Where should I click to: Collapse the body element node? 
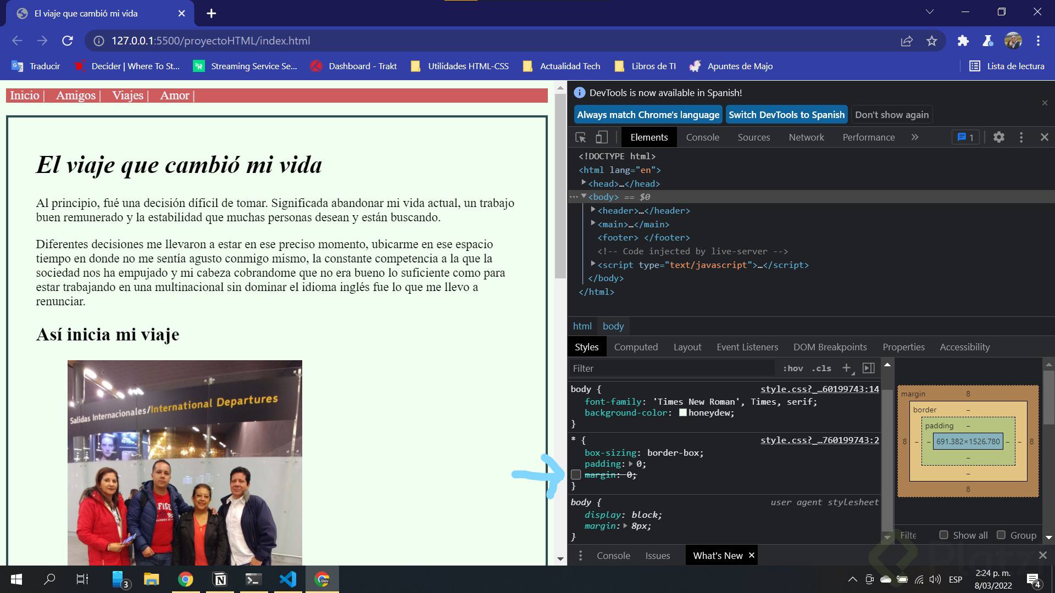pos(584,196)
